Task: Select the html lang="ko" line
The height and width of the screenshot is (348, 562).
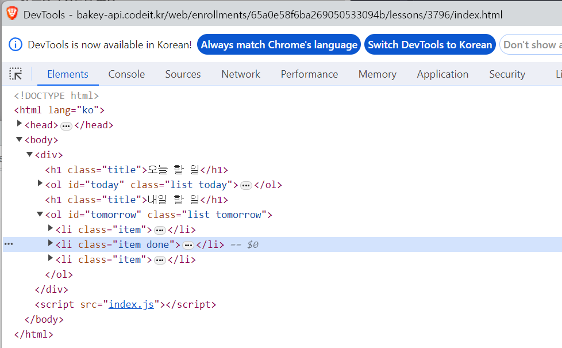Action: pyautogui.click(x=59, y=110)
